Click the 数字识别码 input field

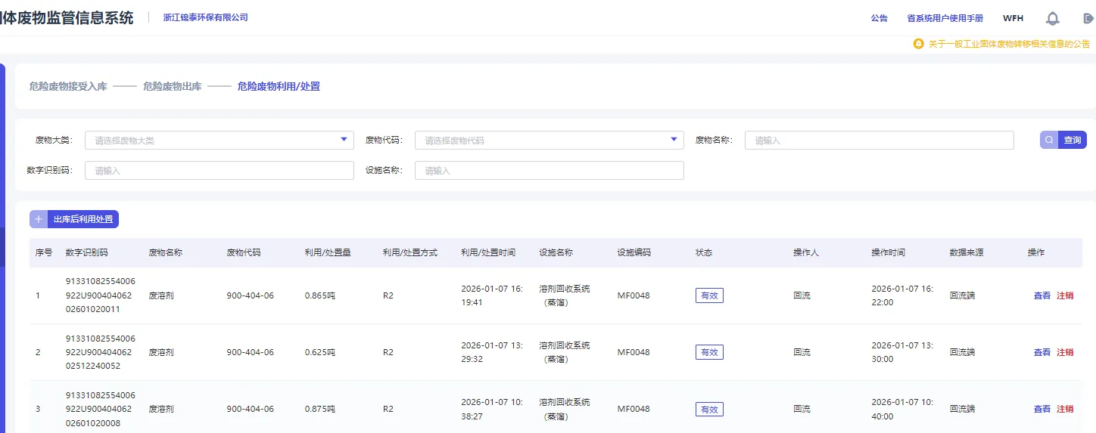click(x=220, y=171)
